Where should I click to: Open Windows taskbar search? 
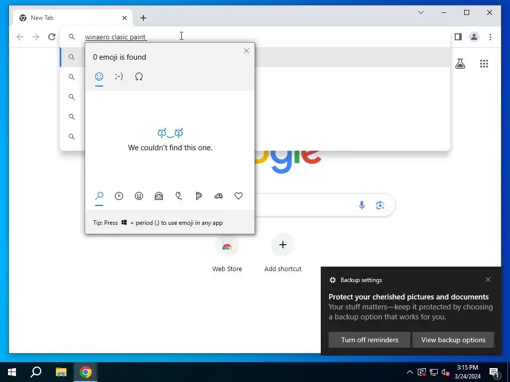[x=36, y=372]
